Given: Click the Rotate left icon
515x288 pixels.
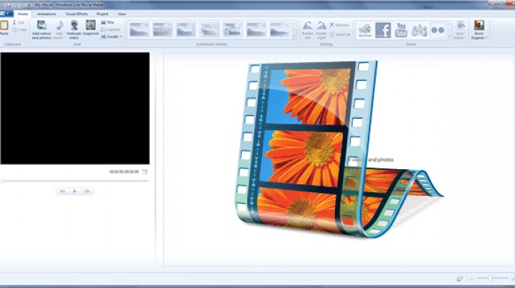Looking at the screenshot, I should (x=308, y=26).
